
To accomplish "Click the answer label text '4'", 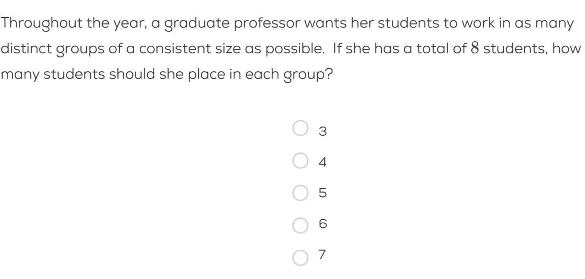I will coord(322,162).
